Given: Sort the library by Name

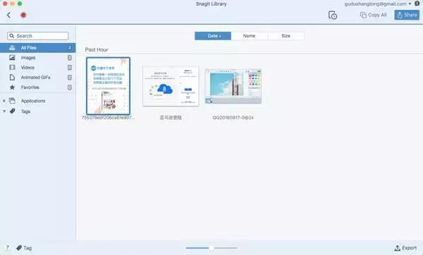Looking at the screenshot, I should (250, 36).
